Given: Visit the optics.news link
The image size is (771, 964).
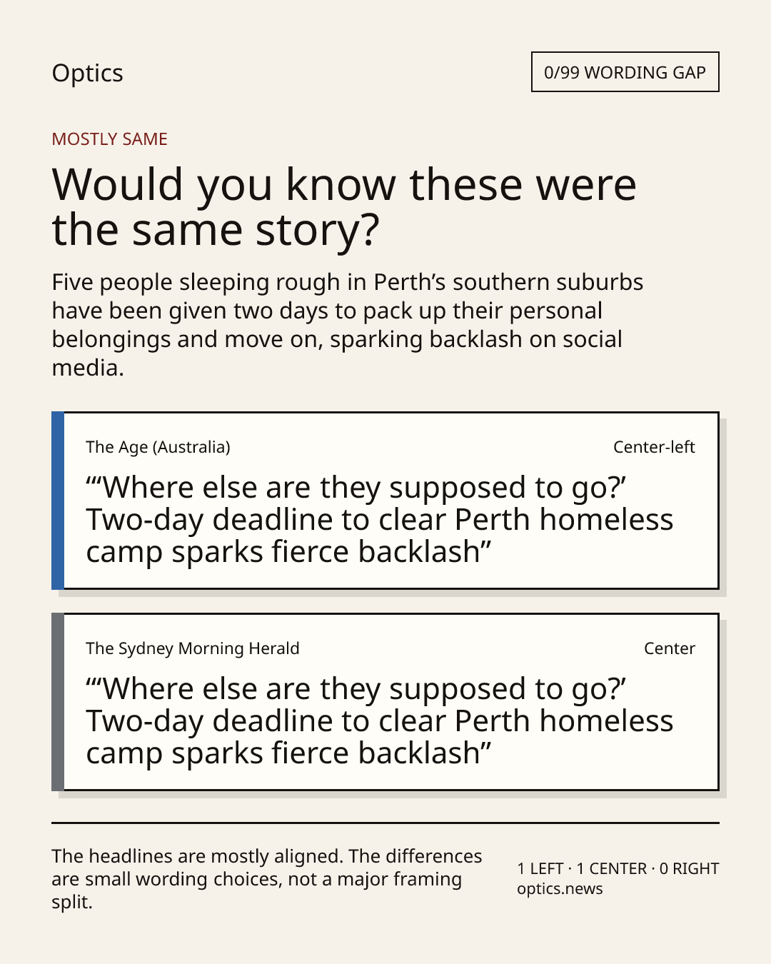Looking at the screenshot, I should click(560, 889).
